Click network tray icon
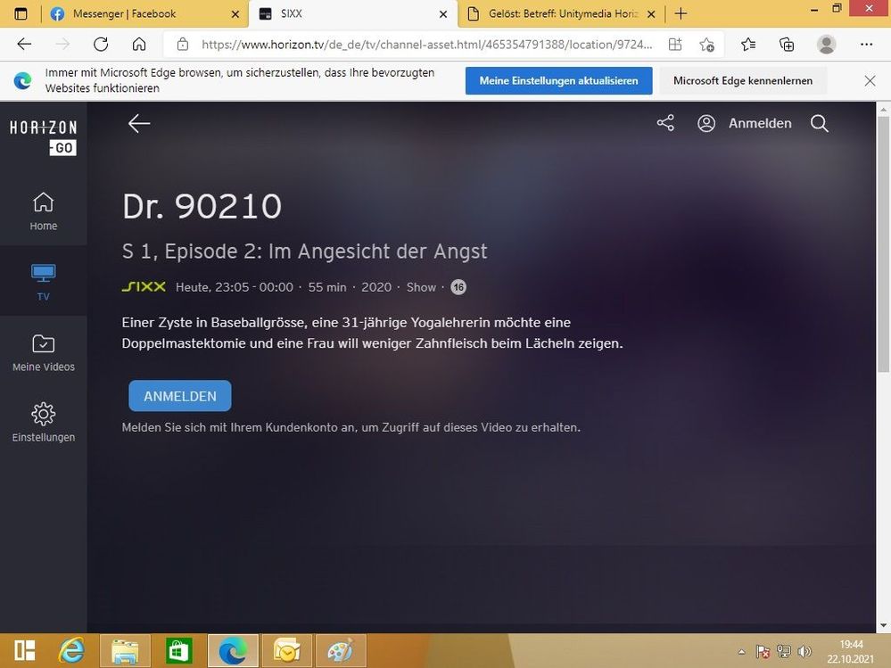Viewport: 891px width, 668px height. pos(784,652)
